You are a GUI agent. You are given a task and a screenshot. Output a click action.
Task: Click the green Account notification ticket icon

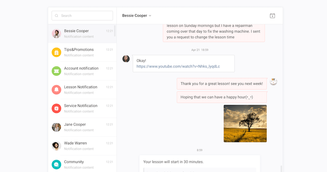point(56,71)
